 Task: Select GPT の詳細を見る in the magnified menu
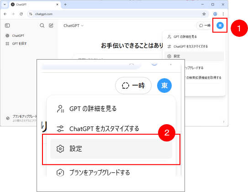click(111, 109)
